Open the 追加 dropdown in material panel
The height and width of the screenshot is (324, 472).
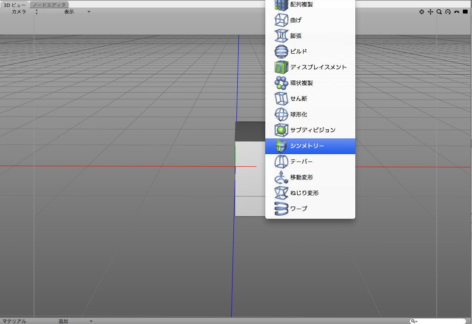tap(75, 321)
